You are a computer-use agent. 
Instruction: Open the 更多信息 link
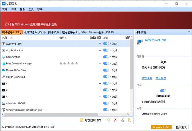tap(161, 78)
